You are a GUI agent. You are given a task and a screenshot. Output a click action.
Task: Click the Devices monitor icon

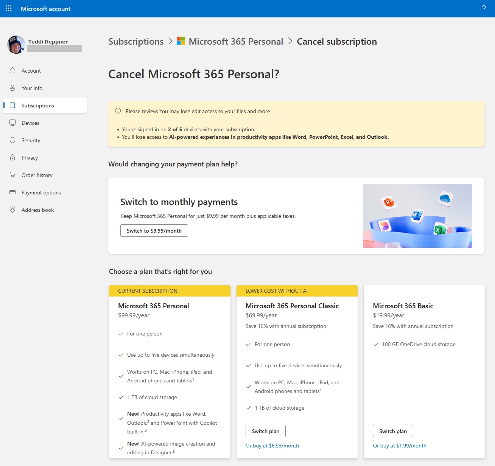point(12,123)
